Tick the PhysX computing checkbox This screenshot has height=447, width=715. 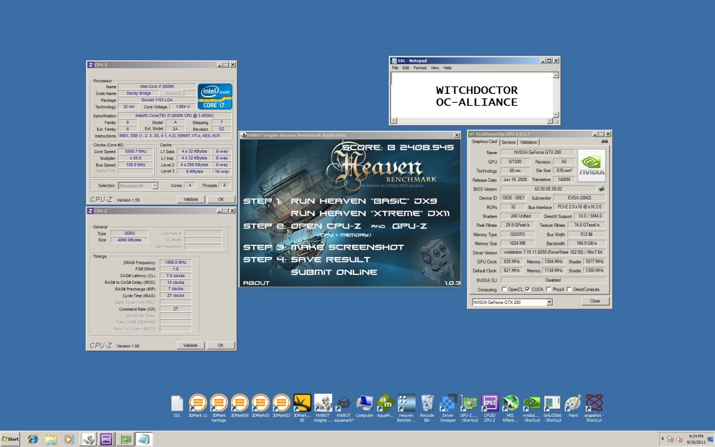click(x=548, y=289)
